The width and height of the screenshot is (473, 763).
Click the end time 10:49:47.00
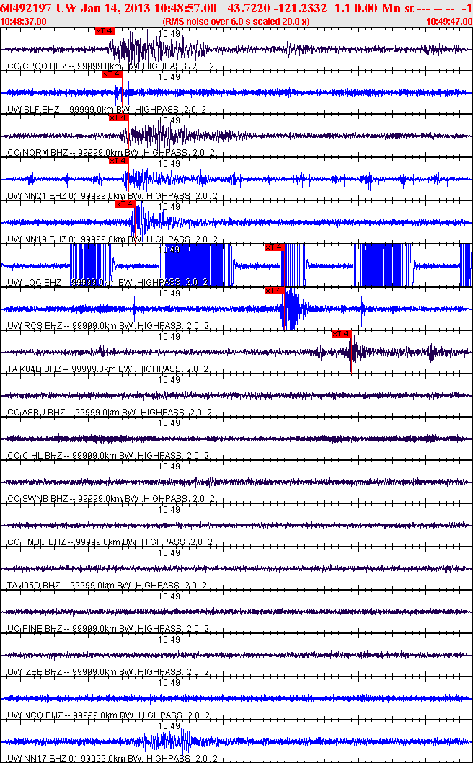click(x=448, y=22)
